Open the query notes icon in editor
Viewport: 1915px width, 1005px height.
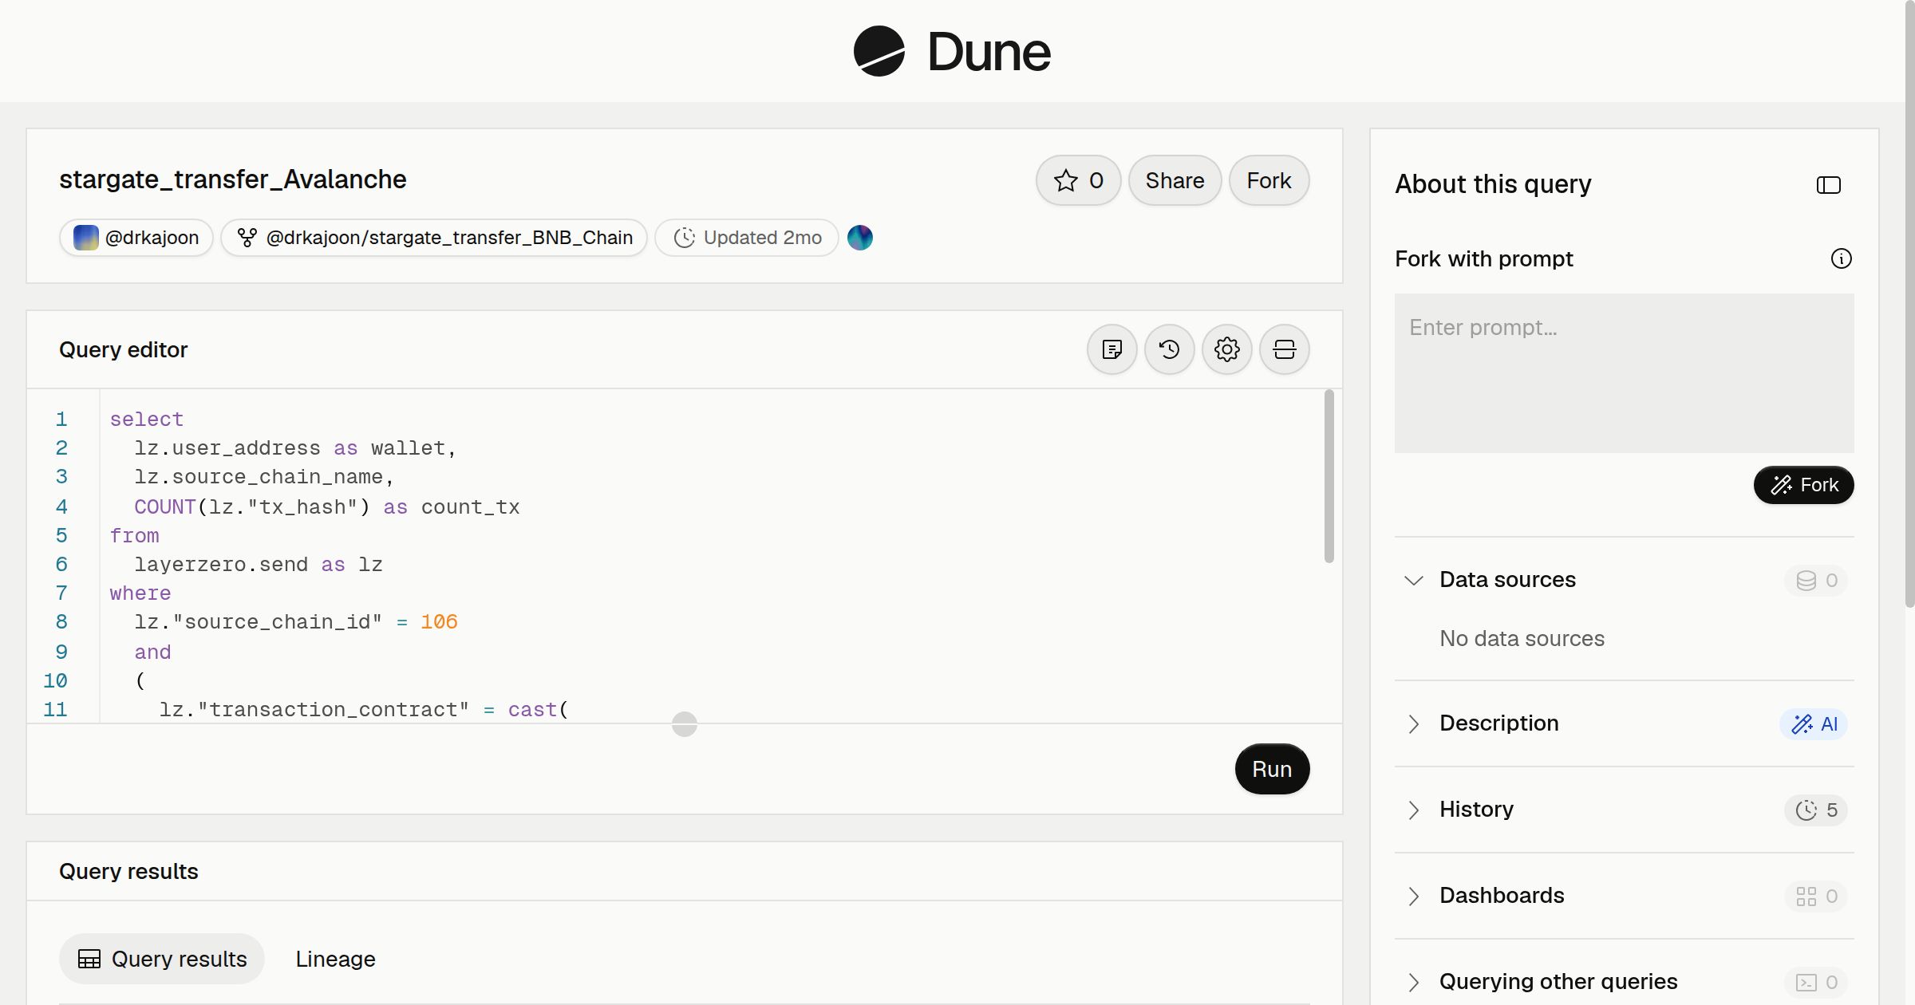(1111, 349)
